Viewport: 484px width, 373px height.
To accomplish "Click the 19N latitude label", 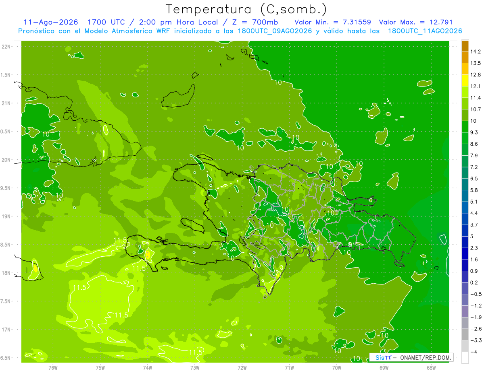I will (x=7, y=216).
